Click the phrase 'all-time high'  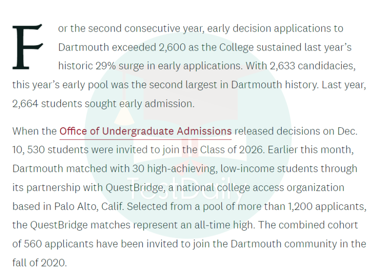[x=225, y=225]
